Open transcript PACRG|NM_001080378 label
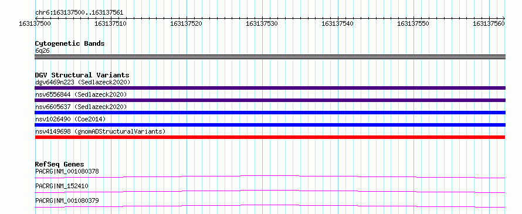522x214 pixels. pyautogui.click(x=67, y=172)
